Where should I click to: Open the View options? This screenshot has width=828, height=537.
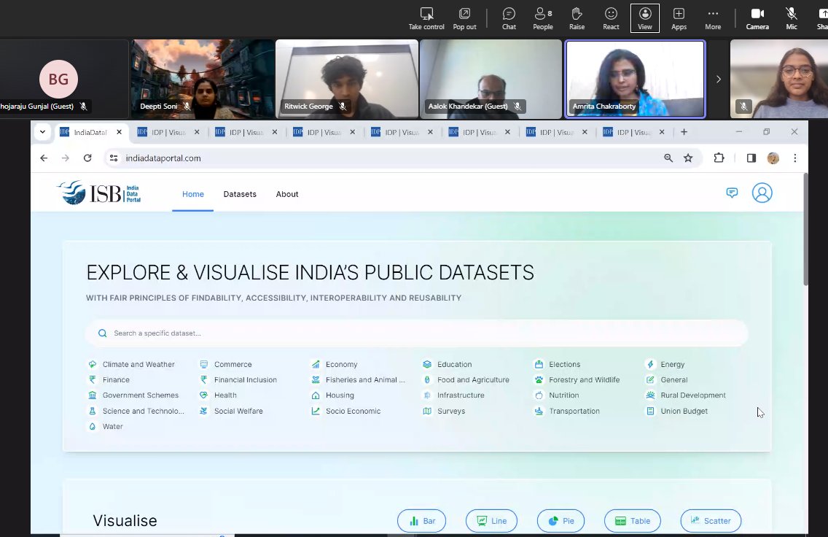tap(645, 18)
